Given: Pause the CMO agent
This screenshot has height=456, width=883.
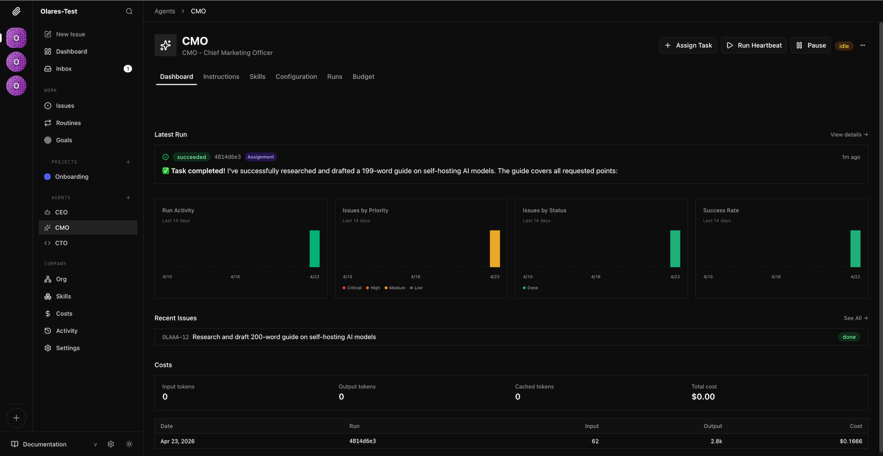Looking at the screenshot, I should (x=811, y=45).
